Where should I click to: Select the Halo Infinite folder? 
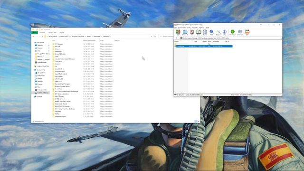click(x=58, y=76)
